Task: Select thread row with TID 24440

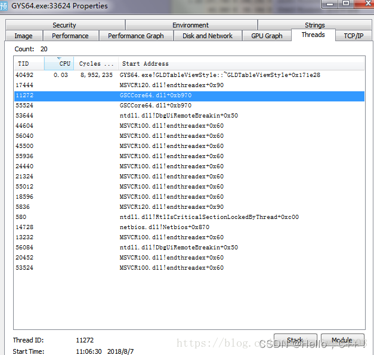Action: coord(189,166)
